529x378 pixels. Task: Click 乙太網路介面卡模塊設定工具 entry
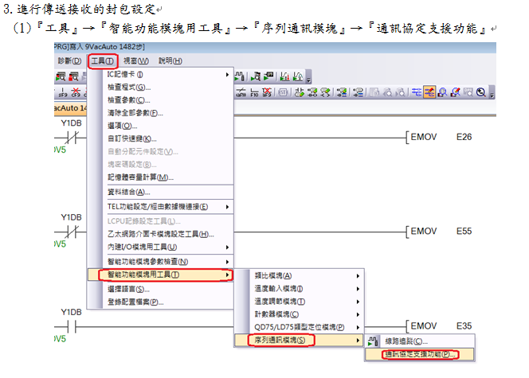160,234
